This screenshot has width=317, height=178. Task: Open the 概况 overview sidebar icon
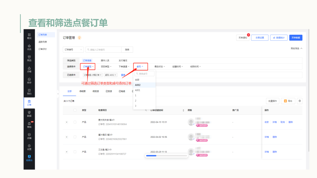point(29,36)
